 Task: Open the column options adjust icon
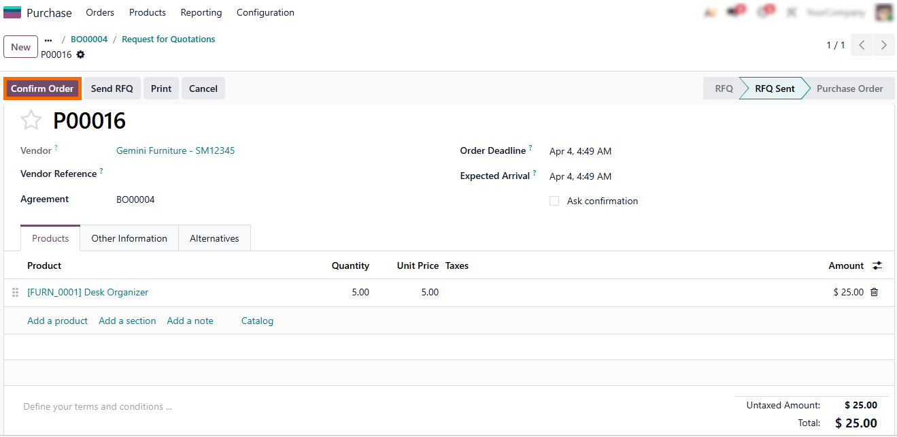pos(877,265)
